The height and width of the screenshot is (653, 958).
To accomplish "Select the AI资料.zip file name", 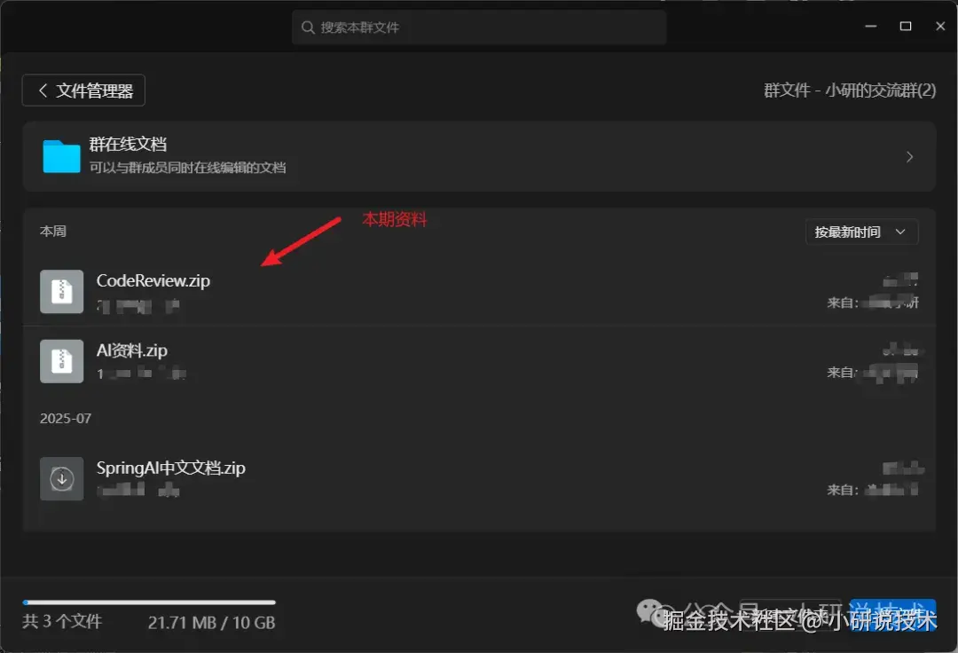I will 132,350.
